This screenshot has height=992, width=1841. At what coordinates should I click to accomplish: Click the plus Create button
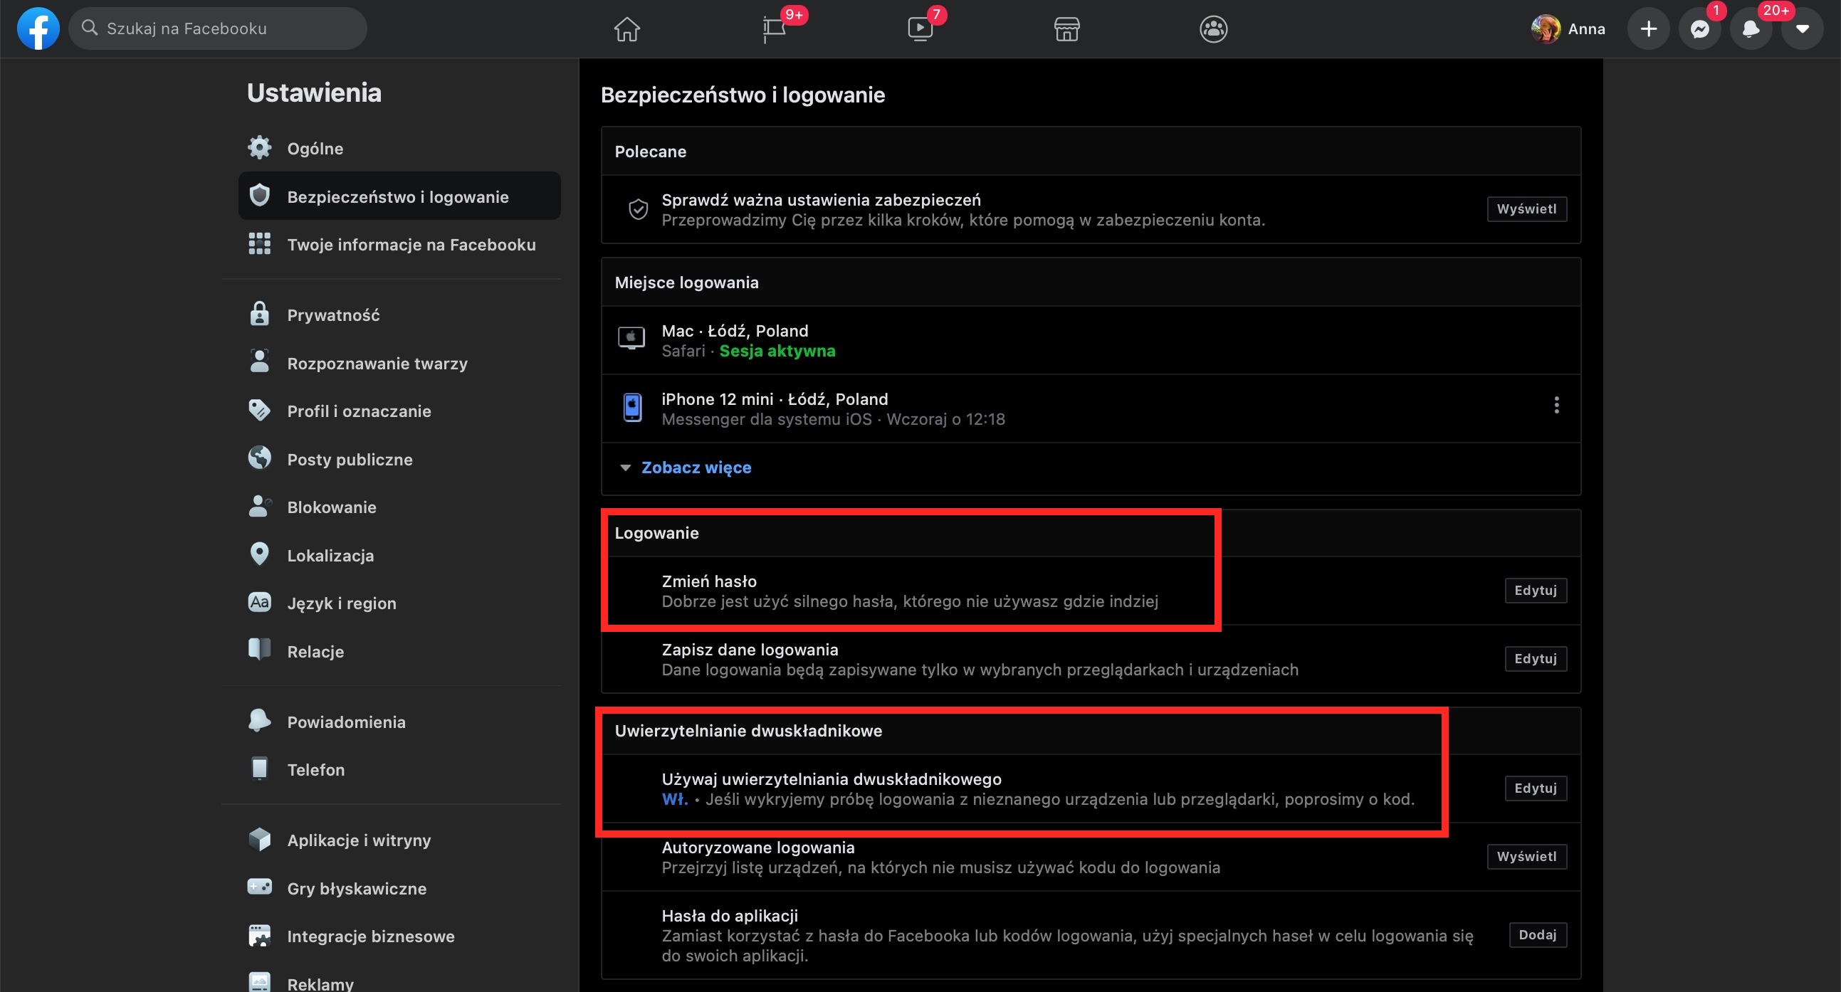coord(1648,29)
